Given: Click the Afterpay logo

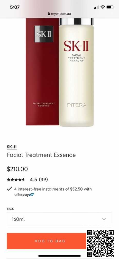Looking at the screenshot, I should [24, 195].
